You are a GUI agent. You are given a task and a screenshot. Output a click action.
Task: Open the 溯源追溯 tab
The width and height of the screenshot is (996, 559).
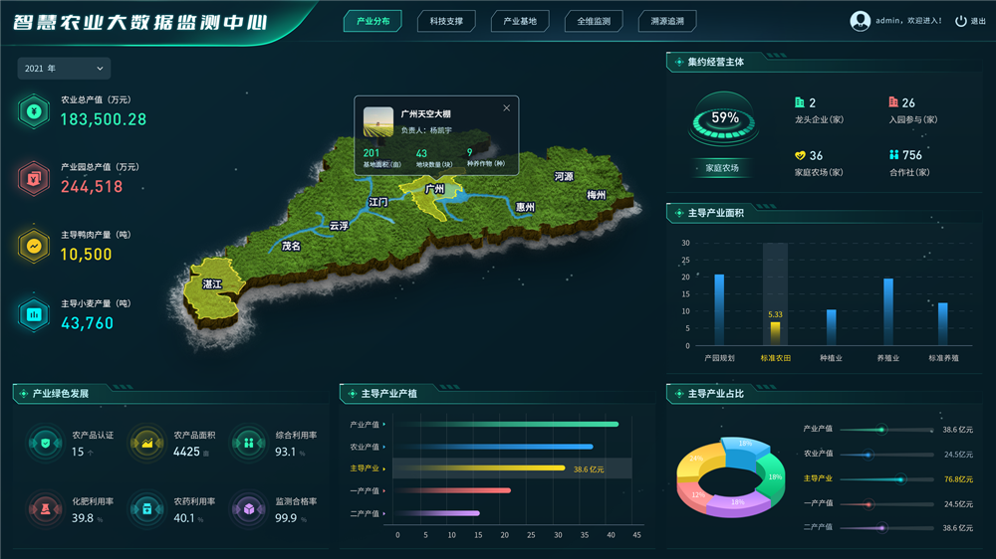[667, 21]
